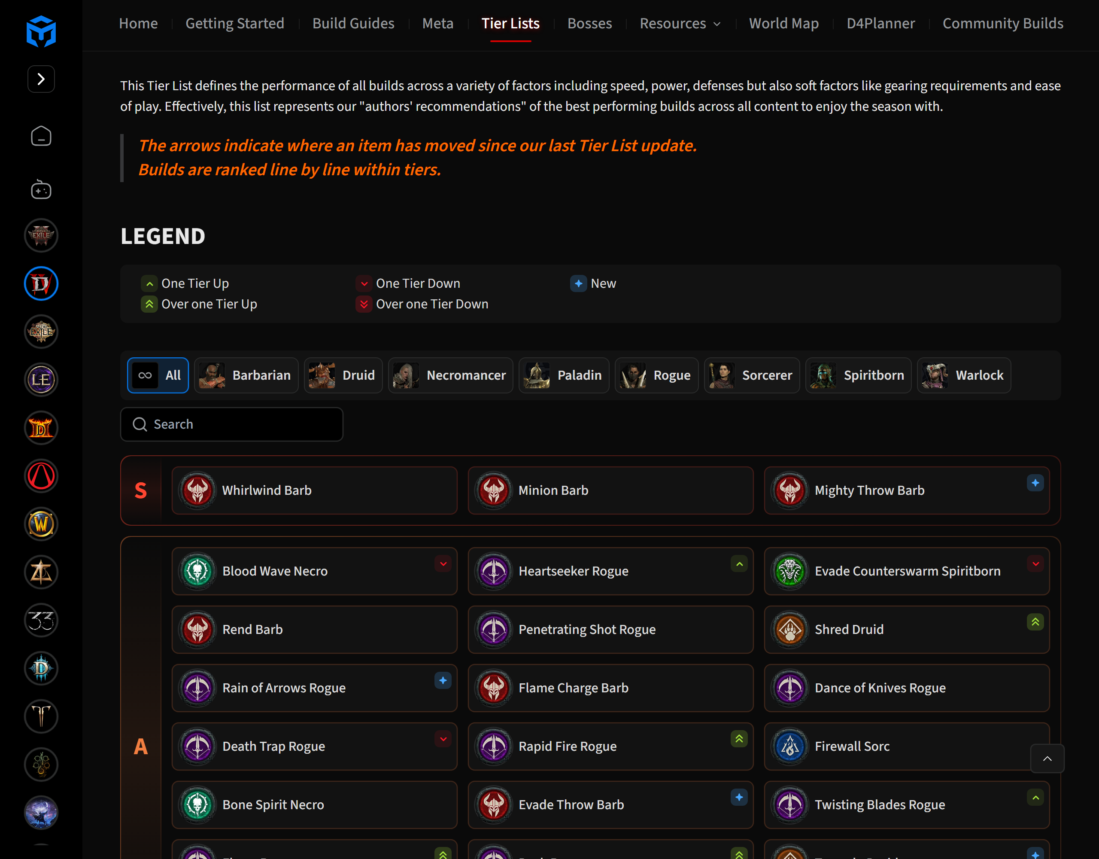
Task: Open the Minion Barb build
Action: pos(610,490)
